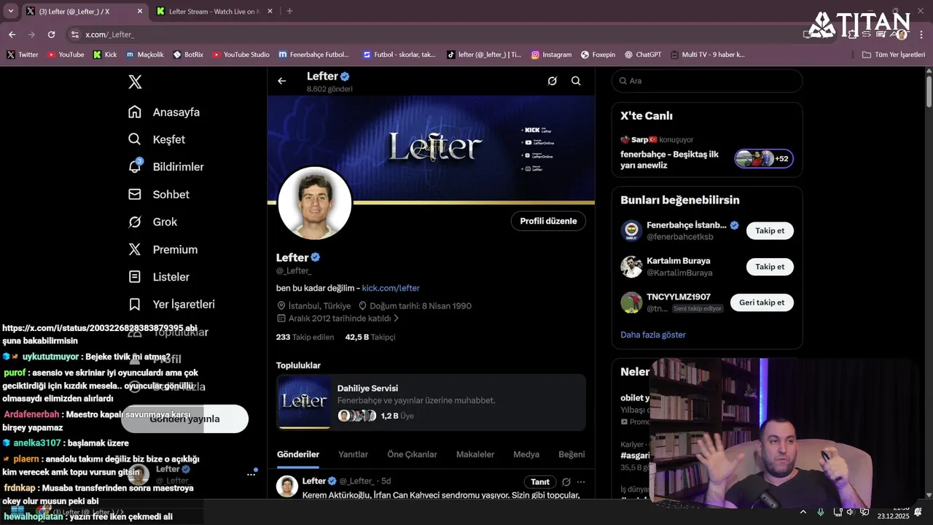Open the tab search dropdown arrow
The image size is (933, 525).
point(10,11)
